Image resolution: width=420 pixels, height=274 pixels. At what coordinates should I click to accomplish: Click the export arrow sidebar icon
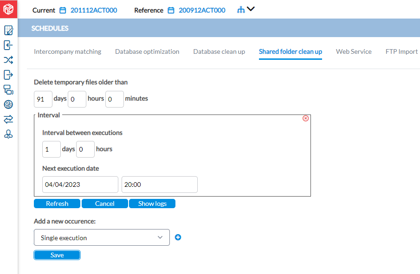(x=8, y=75)
